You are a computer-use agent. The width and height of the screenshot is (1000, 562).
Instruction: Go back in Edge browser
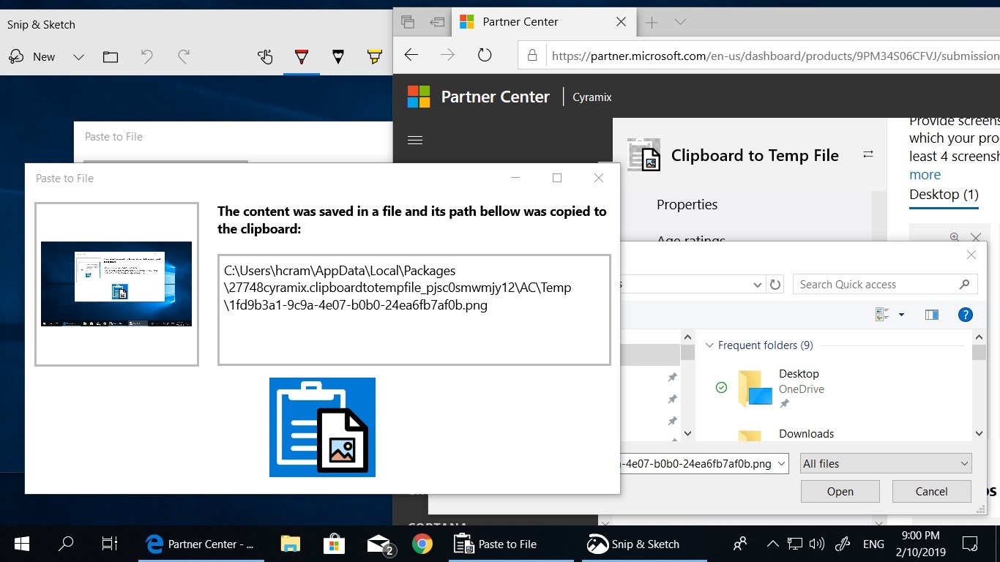pos(411,55)
